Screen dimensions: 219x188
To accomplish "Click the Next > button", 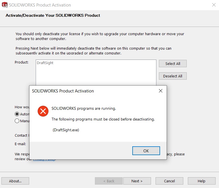I will (x=137, y=181).
